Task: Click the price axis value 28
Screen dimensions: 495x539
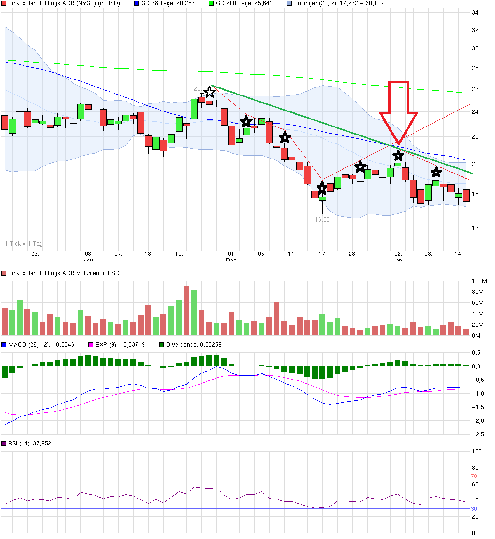Action: [x=475, y=68]
